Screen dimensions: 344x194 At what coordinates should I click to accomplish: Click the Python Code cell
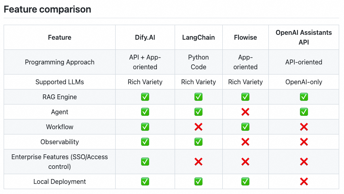[x=198, y=62]
